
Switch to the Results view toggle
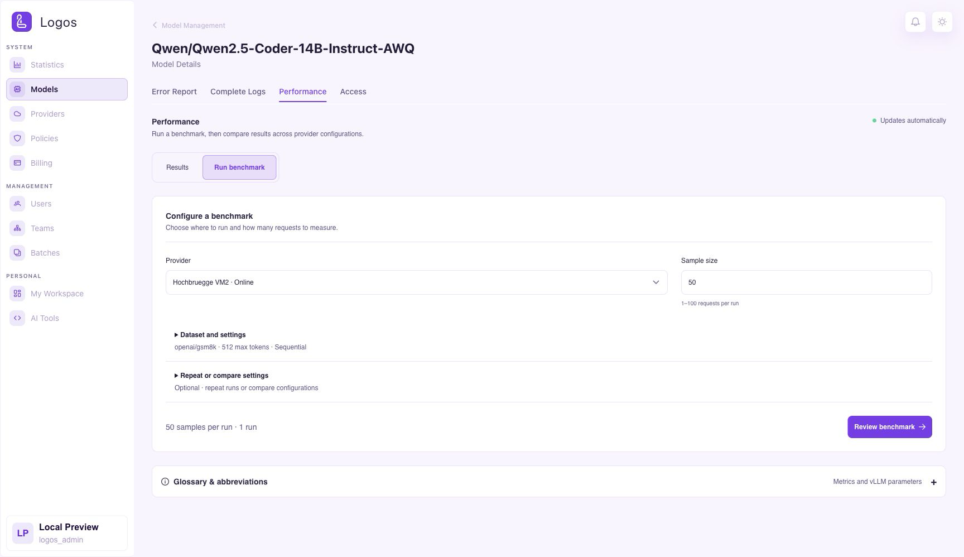click(x=177, y=167)
